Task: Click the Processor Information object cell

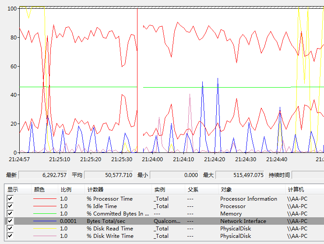Action: [249, 199]
